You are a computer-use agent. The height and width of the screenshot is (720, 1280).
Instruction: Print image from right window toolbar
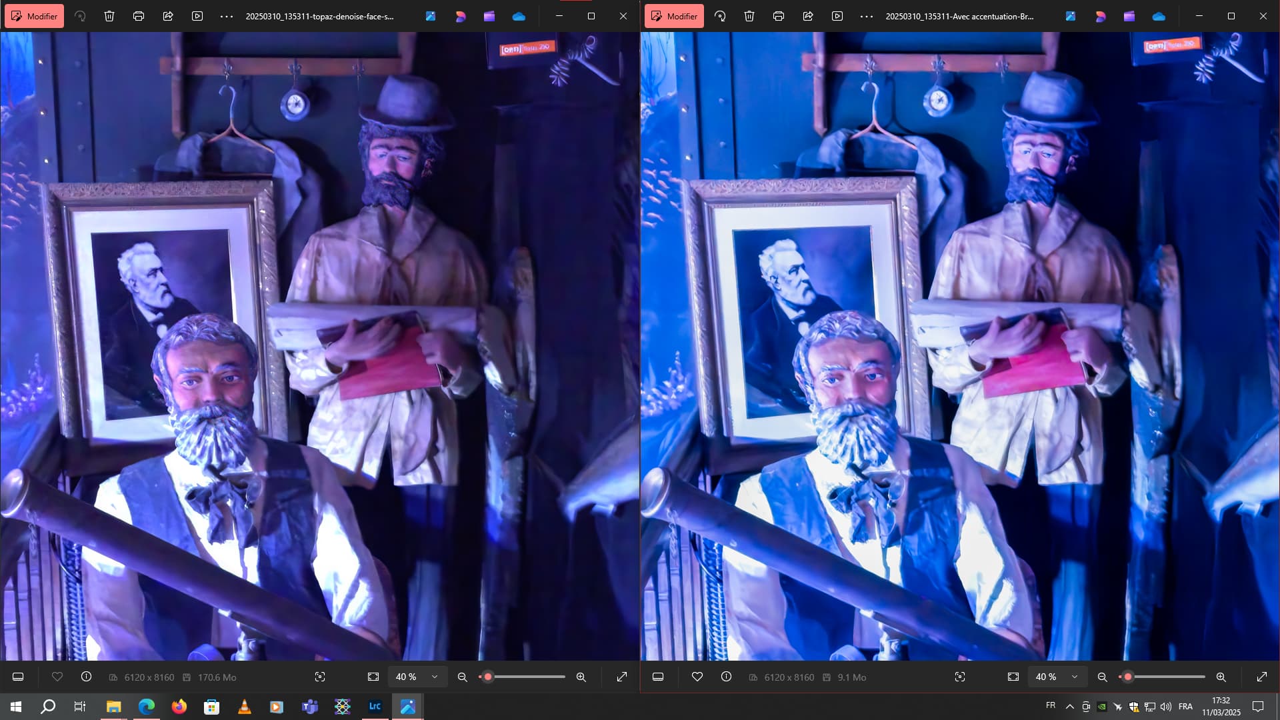pyautogui.click(x=778, y=16)
